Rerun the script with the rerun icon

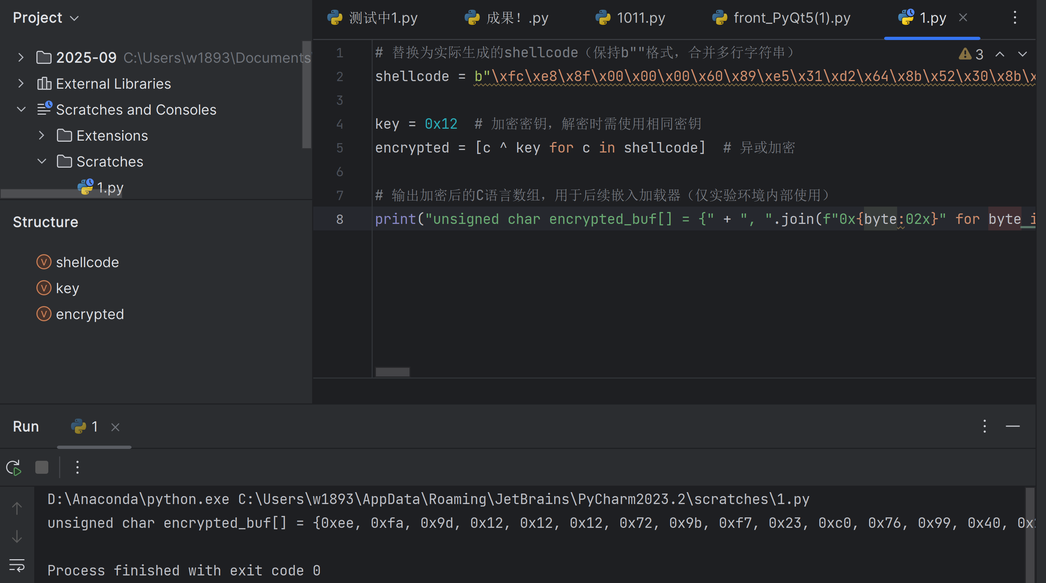click(14, 468)
